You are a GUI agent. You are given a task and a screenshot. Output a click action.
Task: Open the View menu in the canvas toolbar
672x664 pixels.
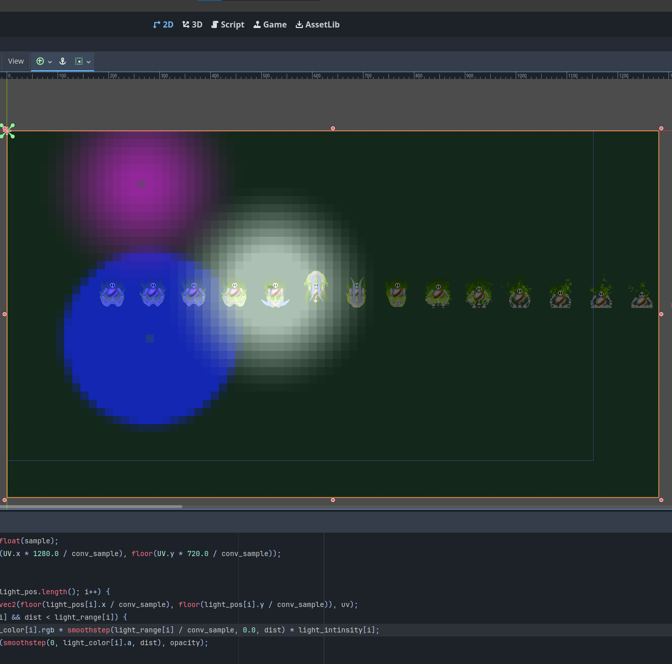click(16, 61)
